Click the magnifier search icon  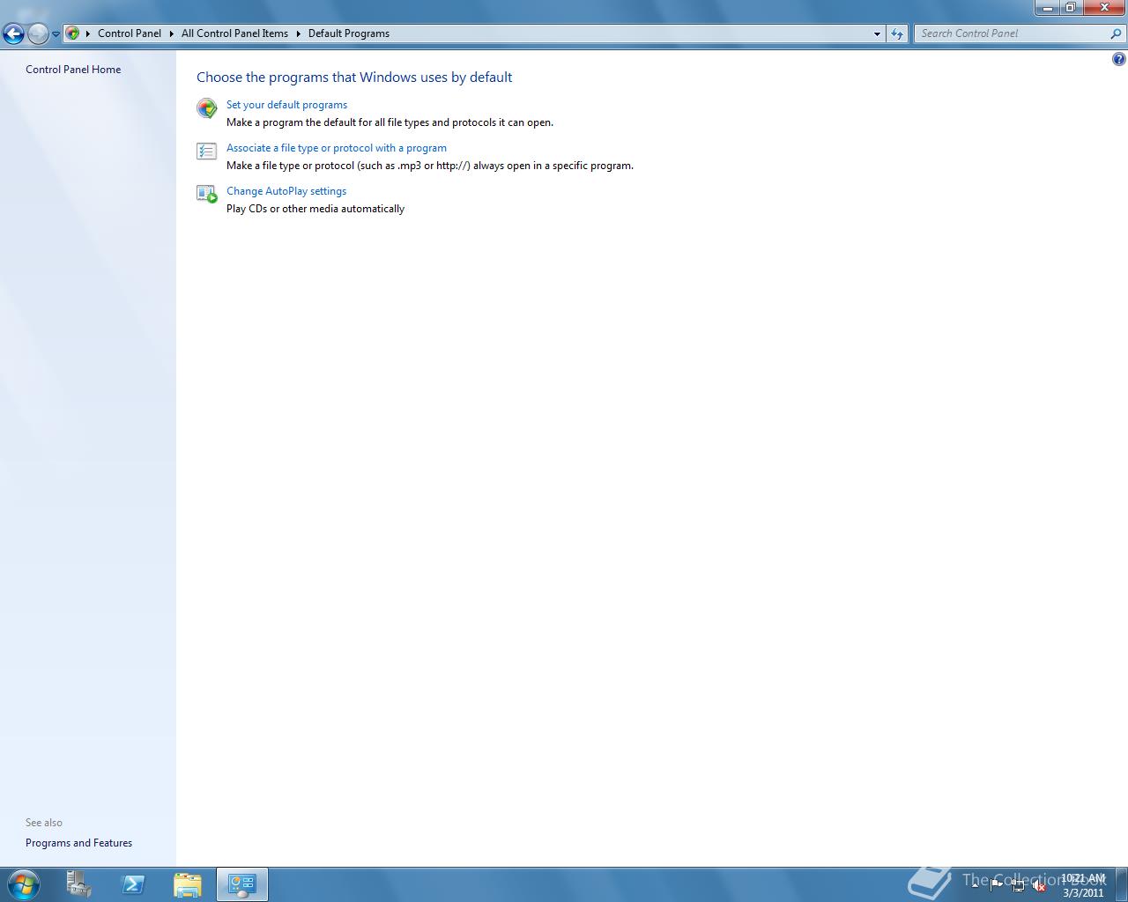point(1117,33)
